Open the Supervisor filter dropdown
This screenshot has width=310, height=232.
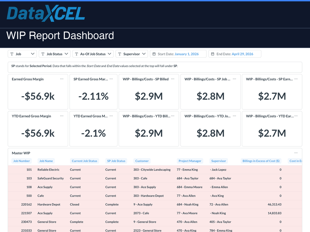point(132,54)
